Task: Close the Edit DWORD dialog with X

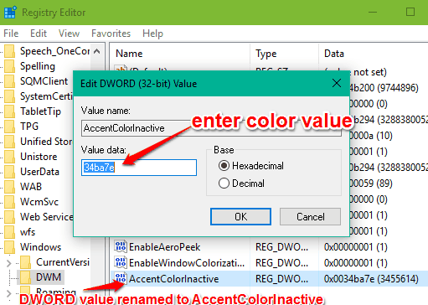Action: (x=337, y=83)
